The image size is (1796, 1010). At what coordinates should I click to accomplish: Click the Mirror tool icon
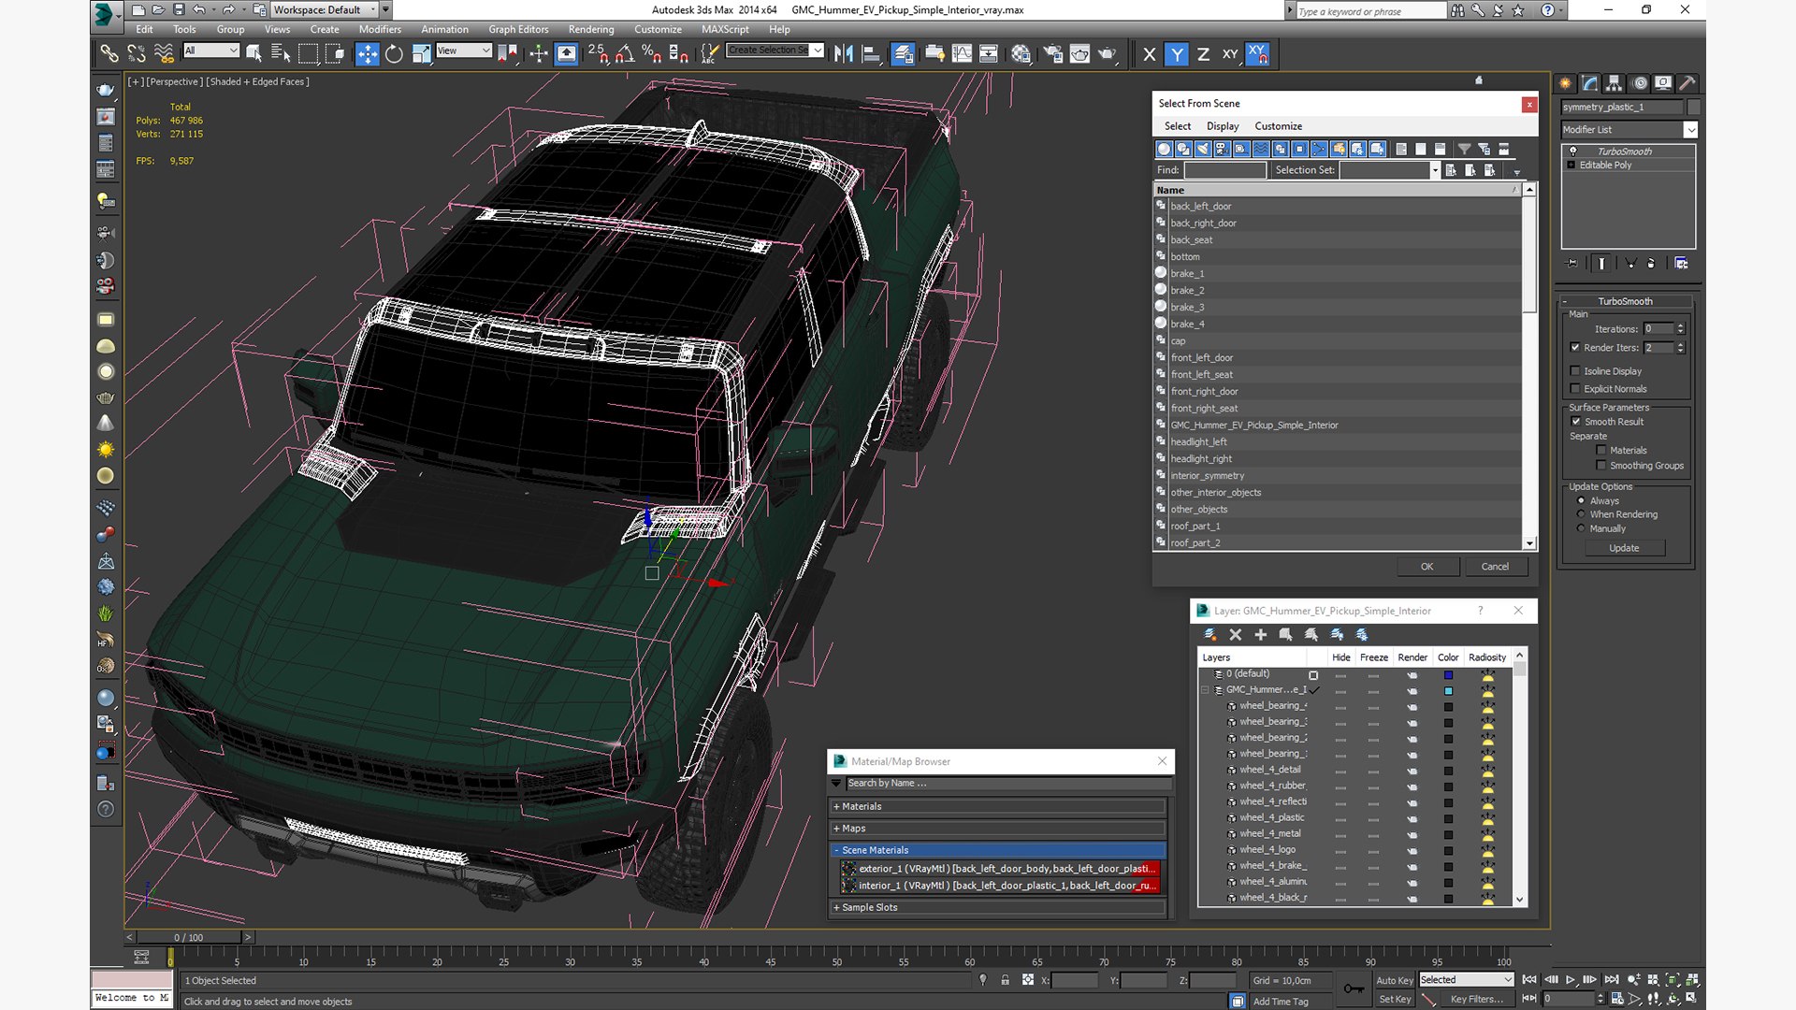[844, 54]
